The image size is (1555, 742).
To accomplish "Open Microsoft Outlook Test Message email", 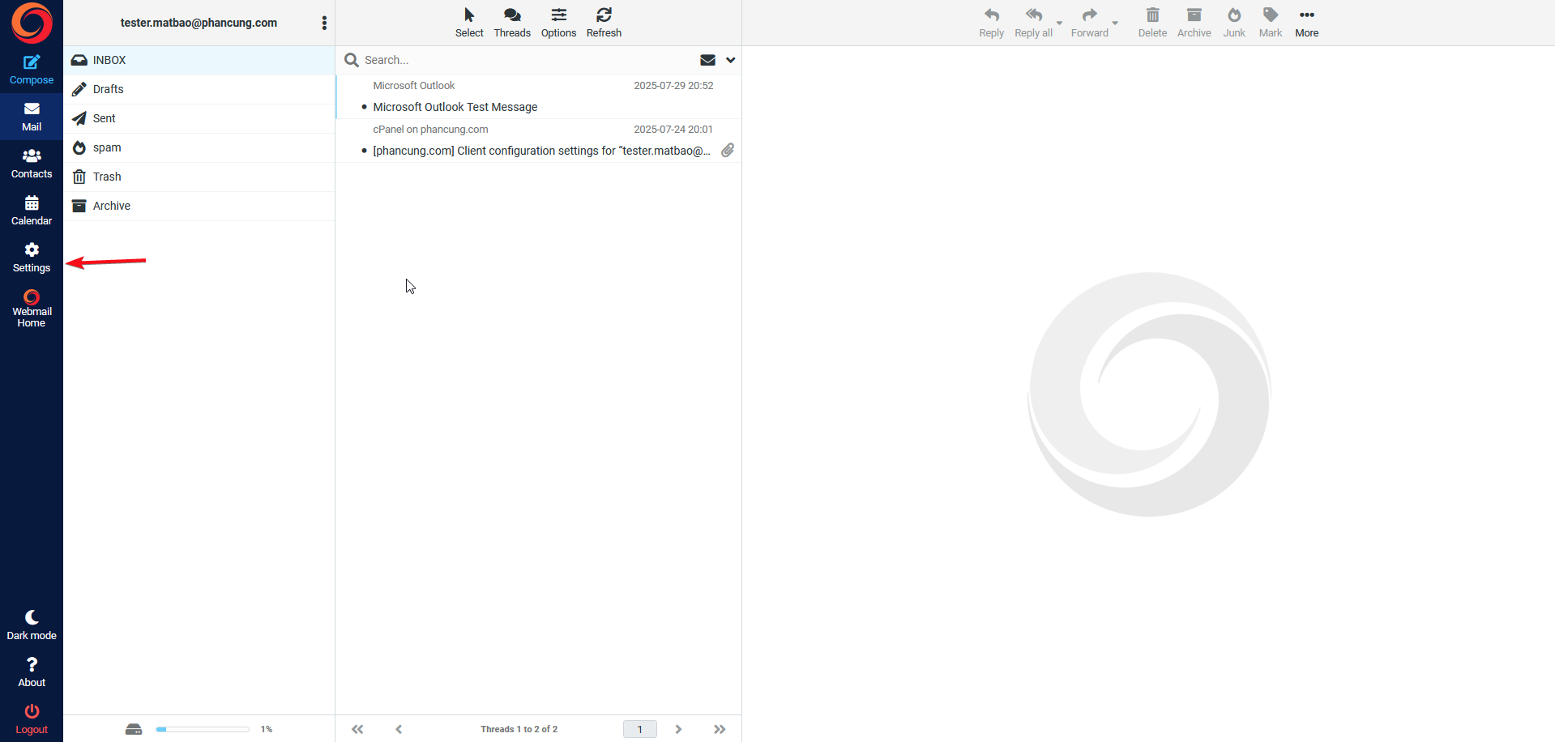I will (x=455, y=107).
